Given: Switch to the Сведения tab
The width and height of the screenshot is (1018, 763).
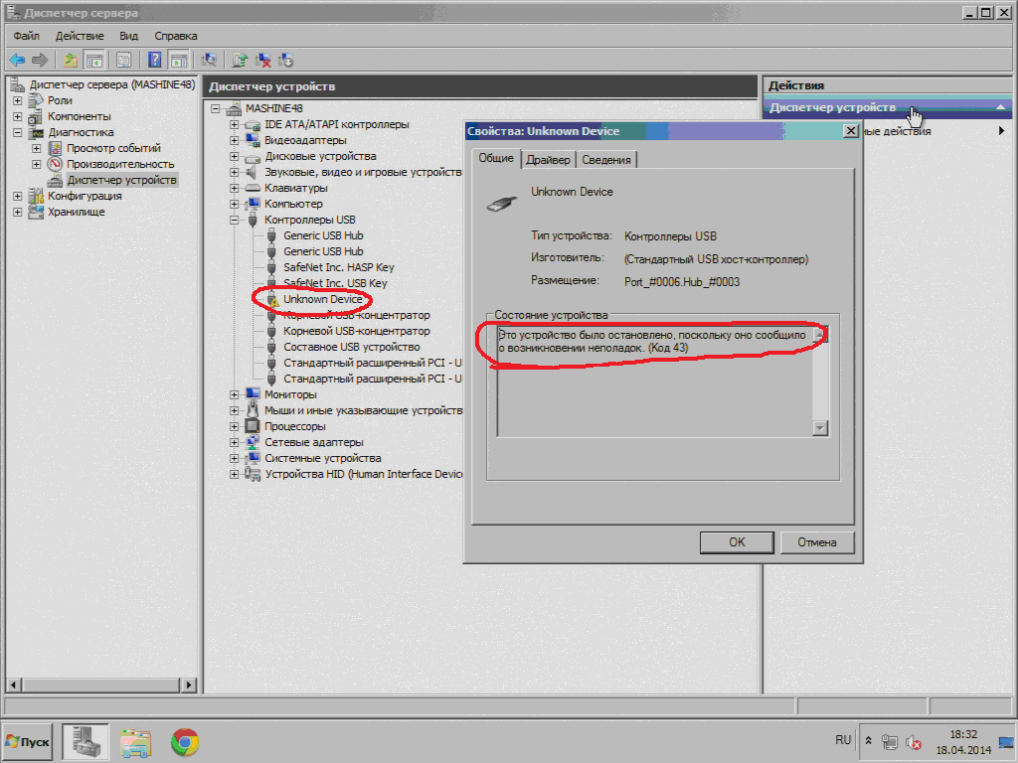Looking at the screenshot, I should [605, 160].
